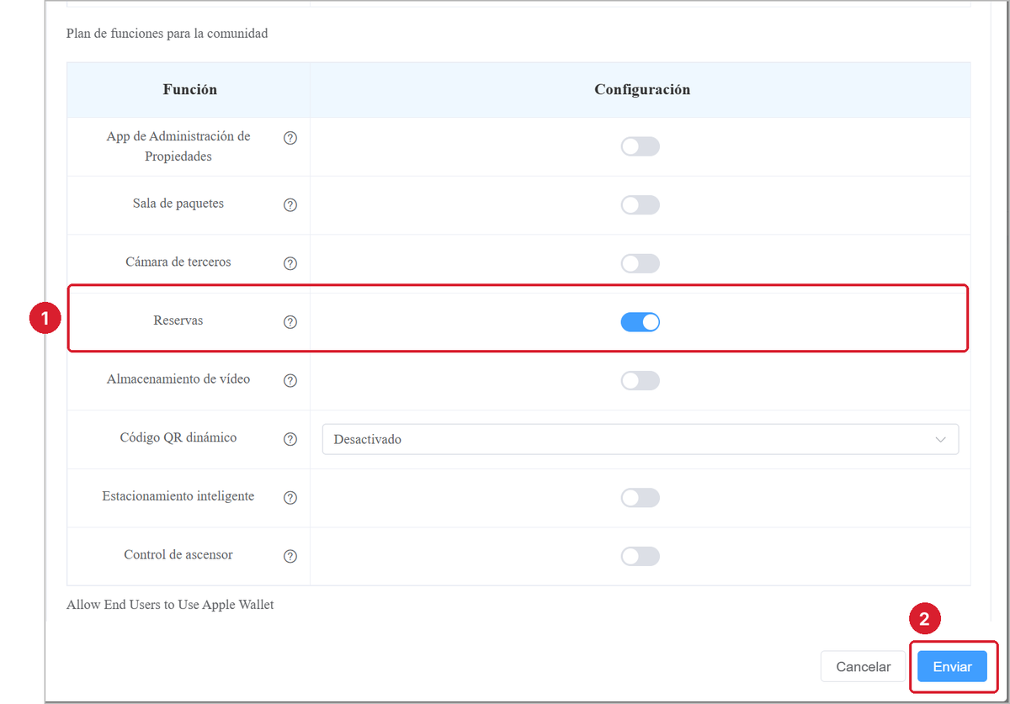Click the Estacionamiento inteligente question mark icon
The image size is (1010, 704).
[x=290, y=497]
